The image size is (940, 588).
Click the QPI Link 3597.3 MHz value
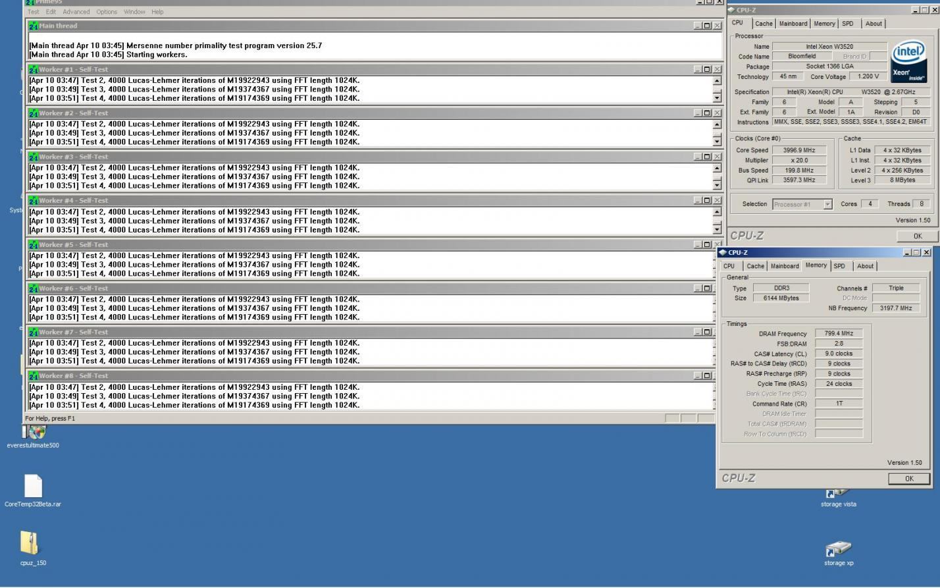point(800,180)
